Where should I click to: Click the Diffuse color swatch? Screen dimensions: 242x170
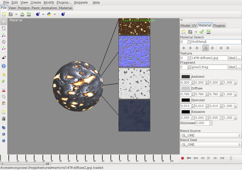(x=186, y=88)
